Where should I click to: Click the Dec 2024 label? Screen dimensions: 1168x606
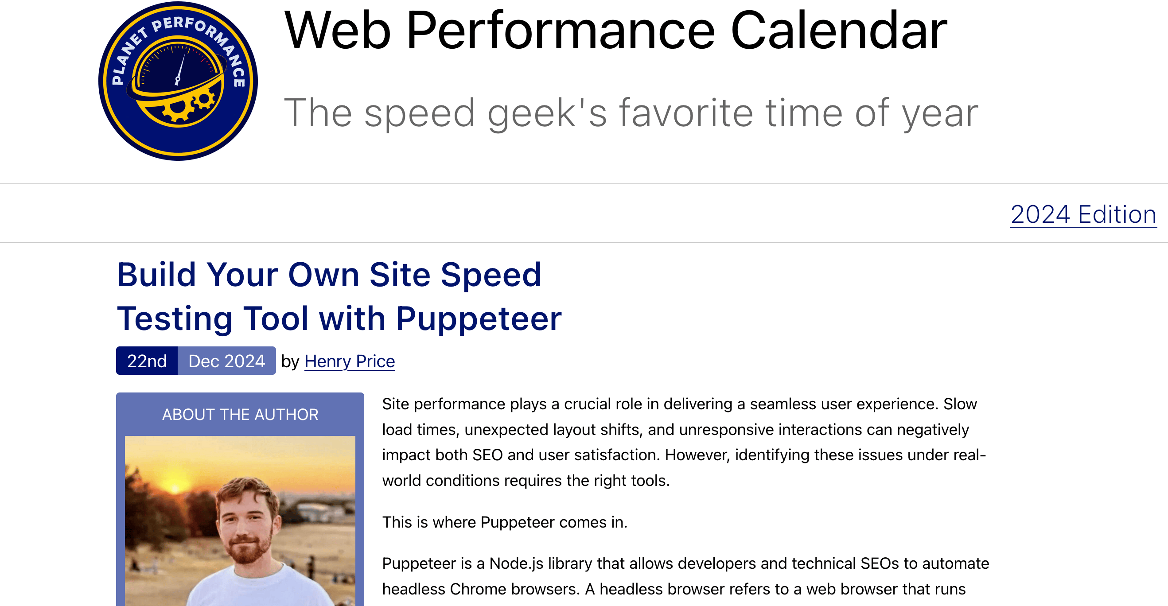click(227, 361)
